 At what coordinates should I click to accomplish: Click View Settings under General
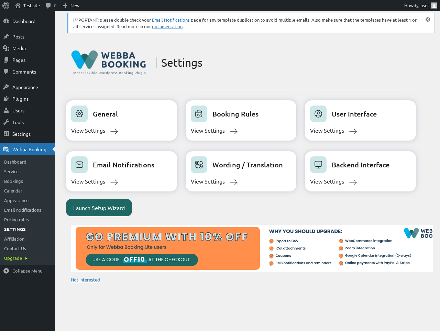point(88,131)
